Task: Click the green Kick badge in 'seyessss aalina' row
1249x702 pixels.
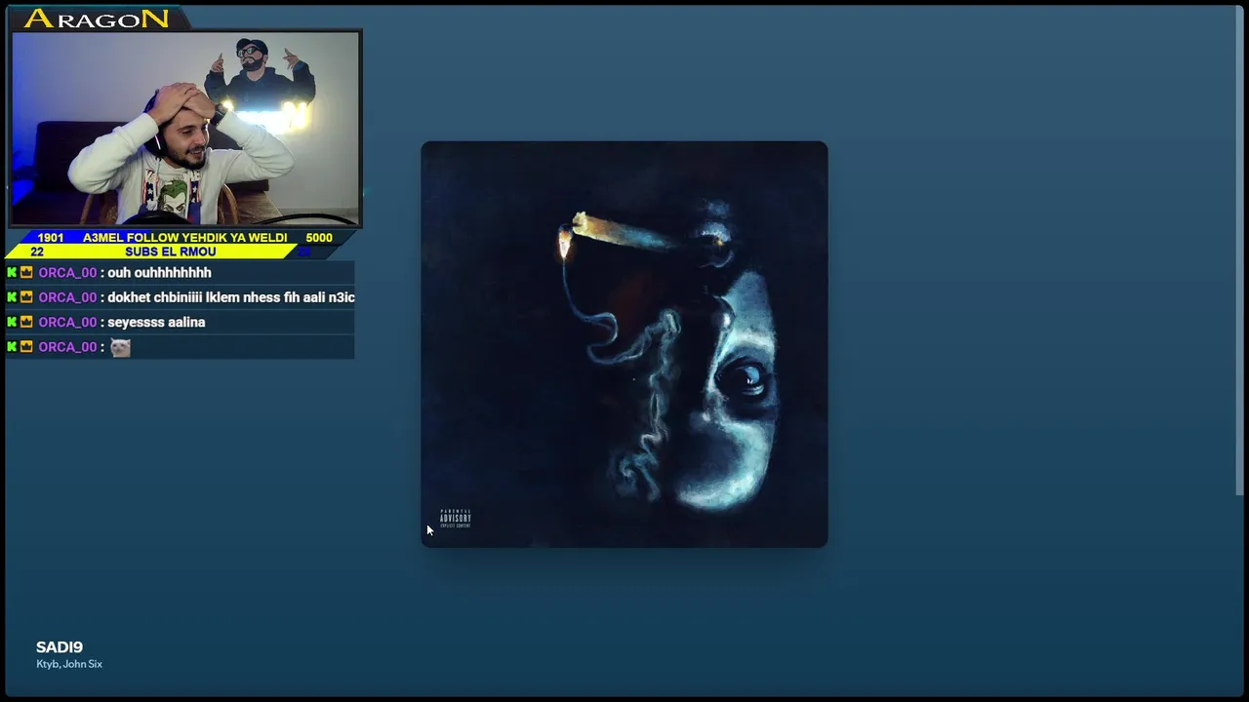Action: (x=12, y=322)
